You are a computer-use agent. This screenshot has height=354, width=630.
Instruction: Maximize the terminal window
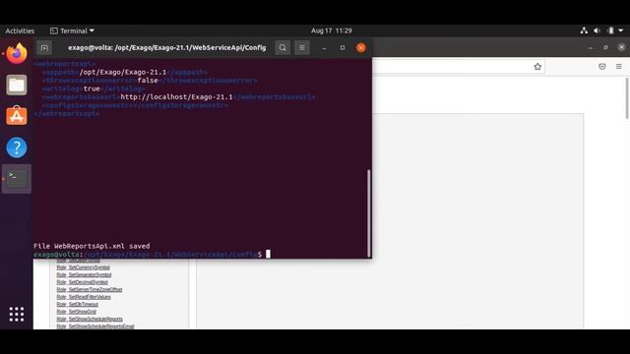[x=343, y=48]
